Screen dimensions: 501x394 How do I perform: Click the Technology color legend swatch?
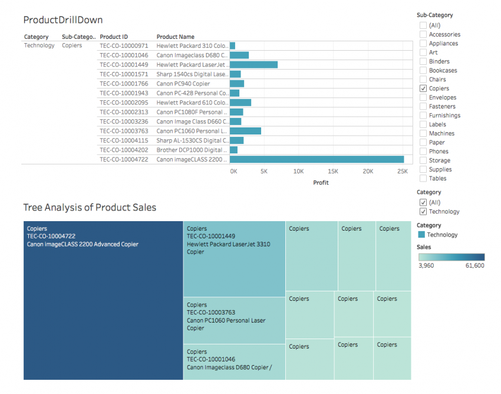(x=422, y=234)
